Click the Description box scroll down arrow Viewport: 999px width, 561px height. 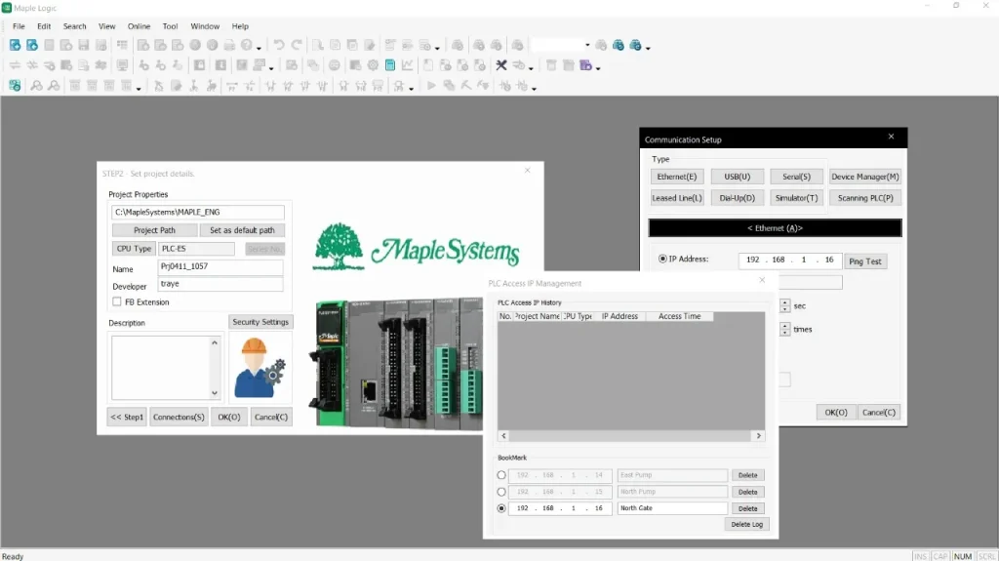click(x=215, y=392)
